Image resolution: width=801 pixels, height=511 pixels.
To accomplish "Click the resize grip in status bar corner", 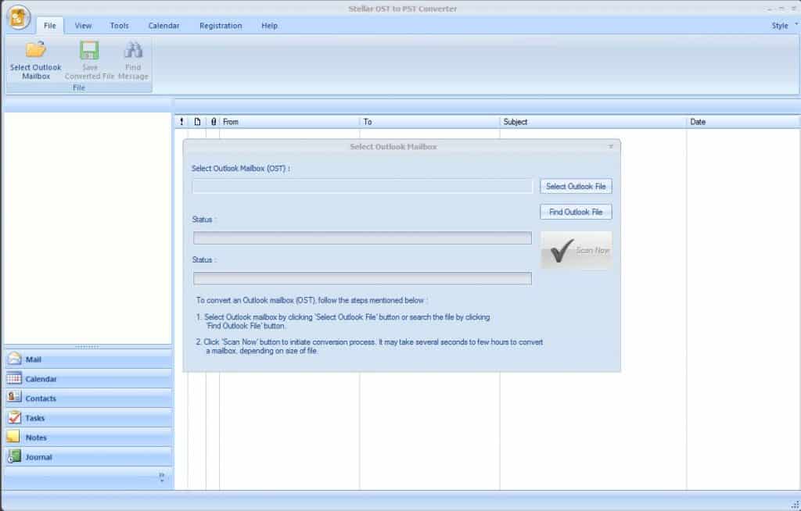I will tap(795, 505).
